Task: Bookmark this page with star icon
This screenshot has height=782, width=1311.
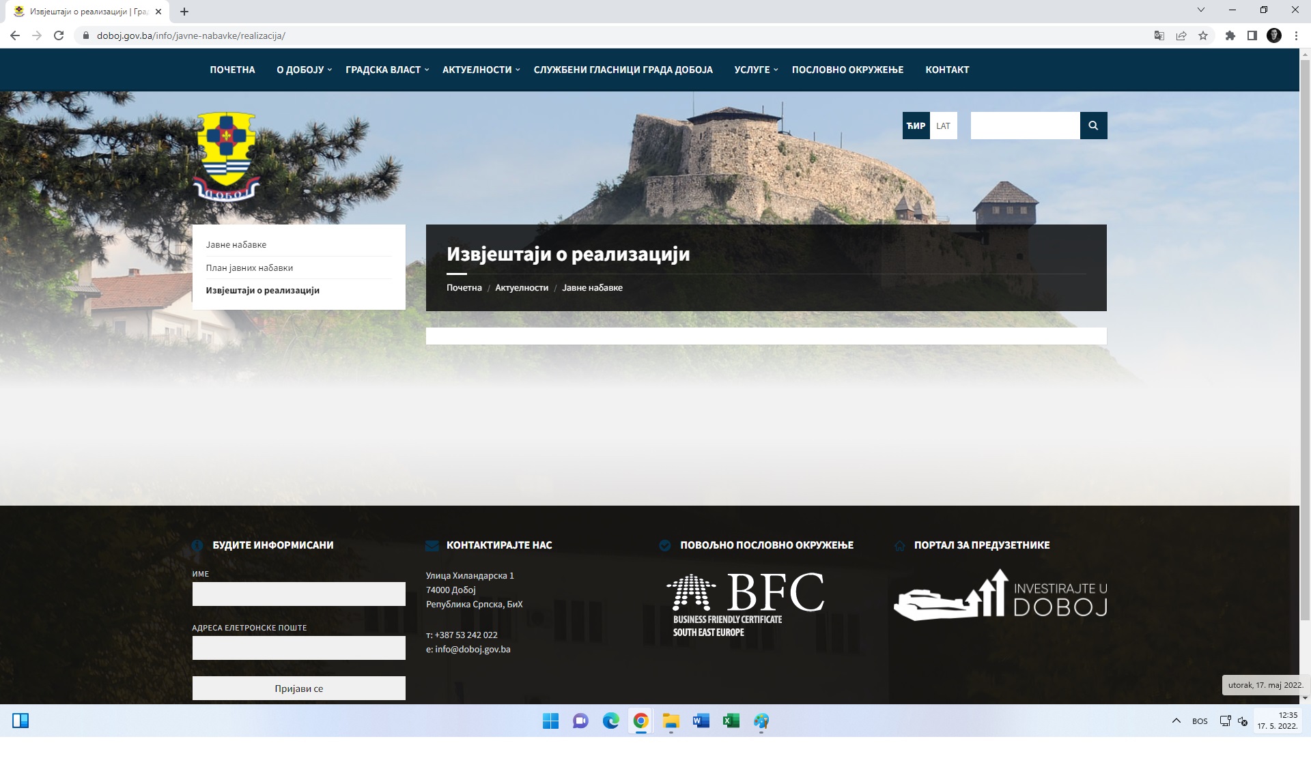Action: pos(1203,35)
